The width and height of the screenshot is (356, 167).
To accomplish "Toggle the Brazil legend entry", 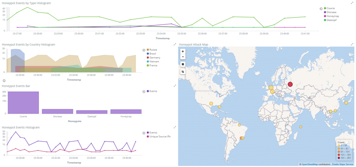I will [x=152, y=54].
